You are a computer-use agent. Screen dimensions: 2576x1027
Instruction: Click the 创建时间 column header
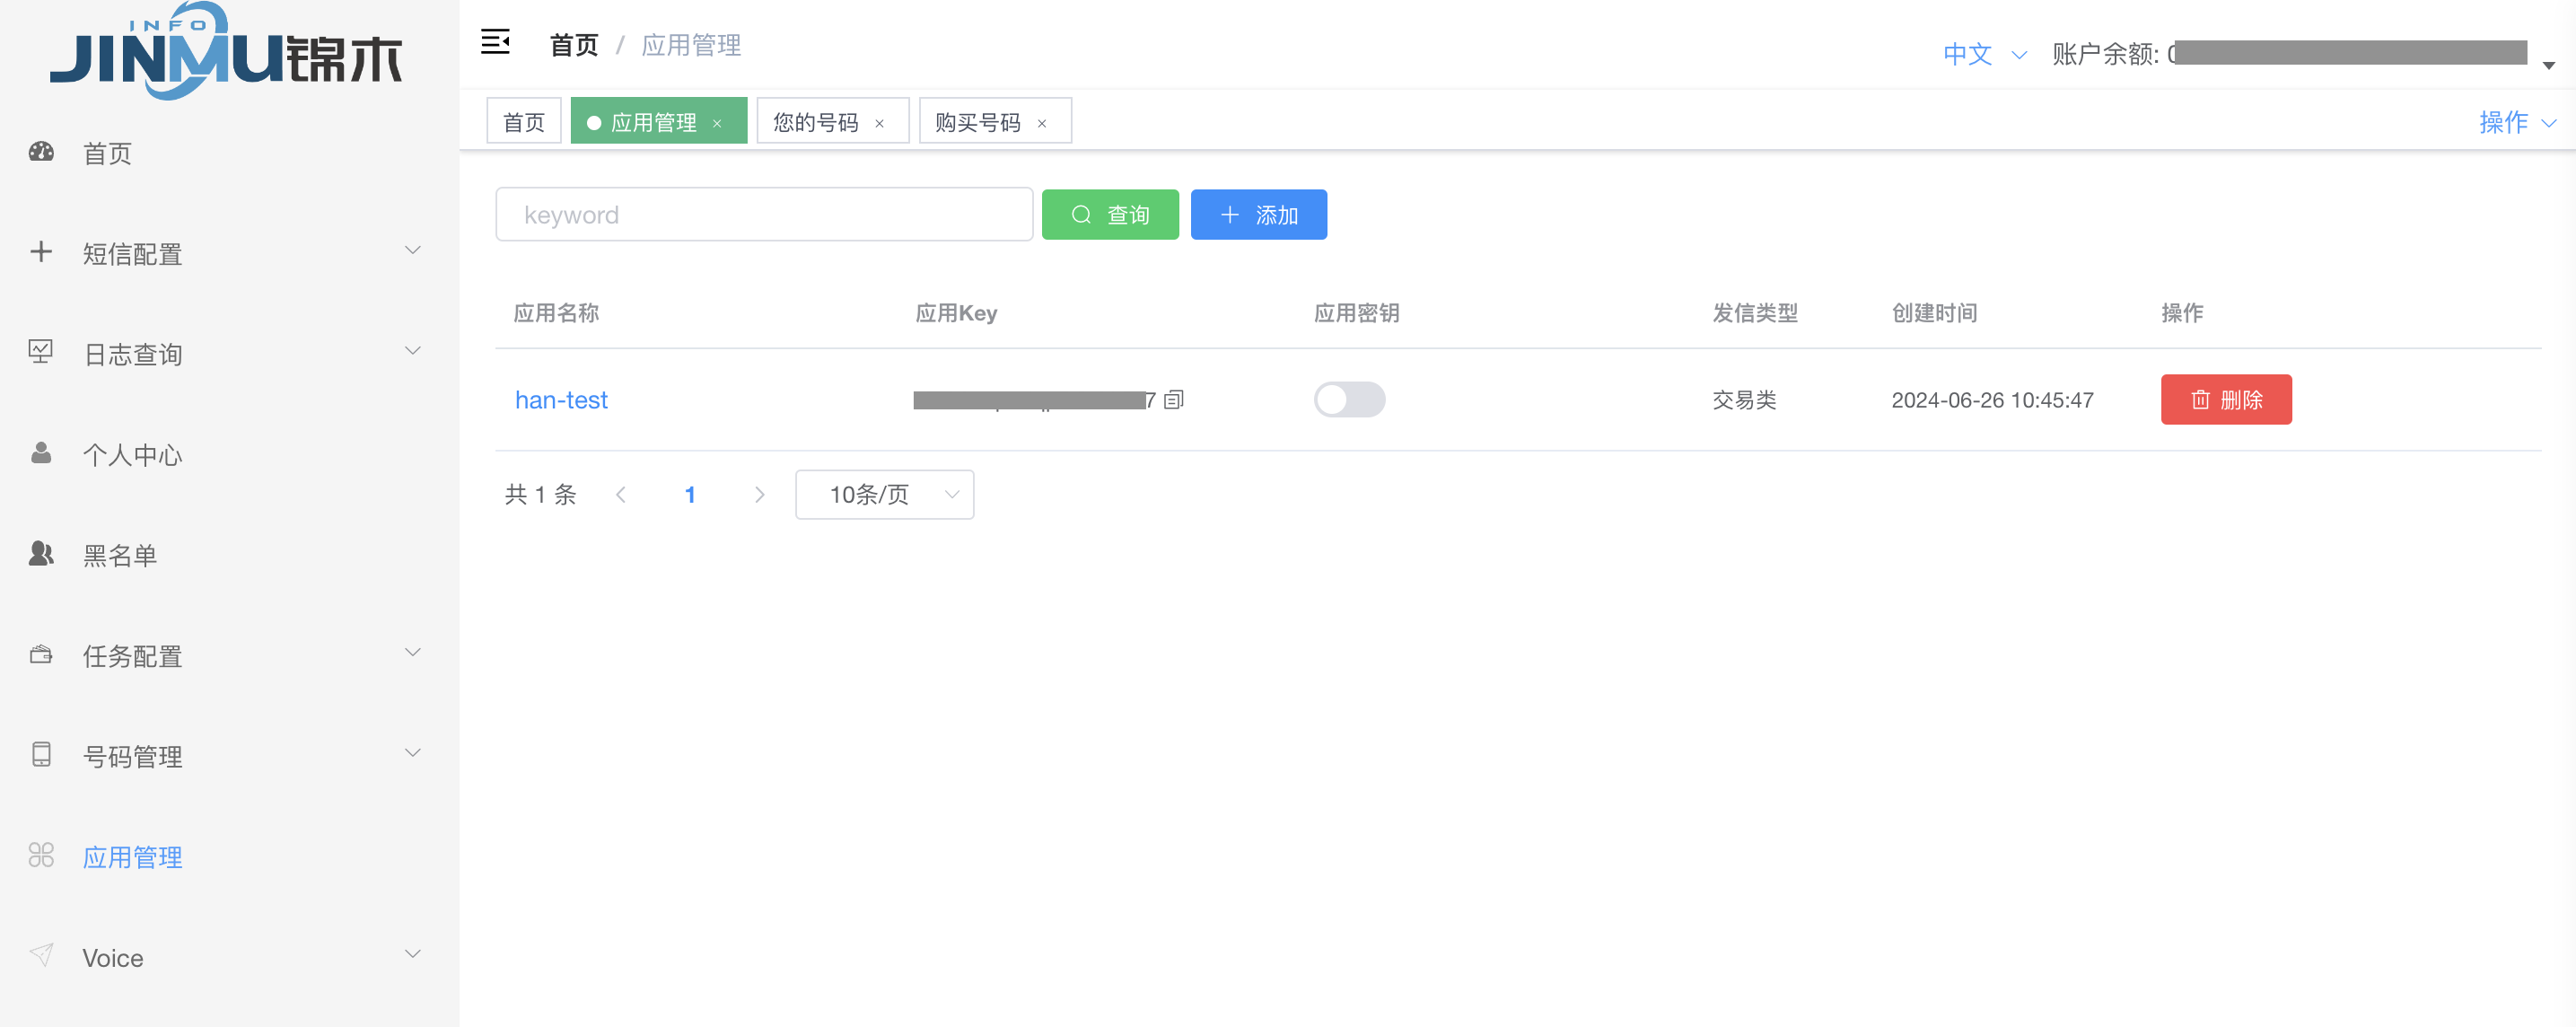1934,313
